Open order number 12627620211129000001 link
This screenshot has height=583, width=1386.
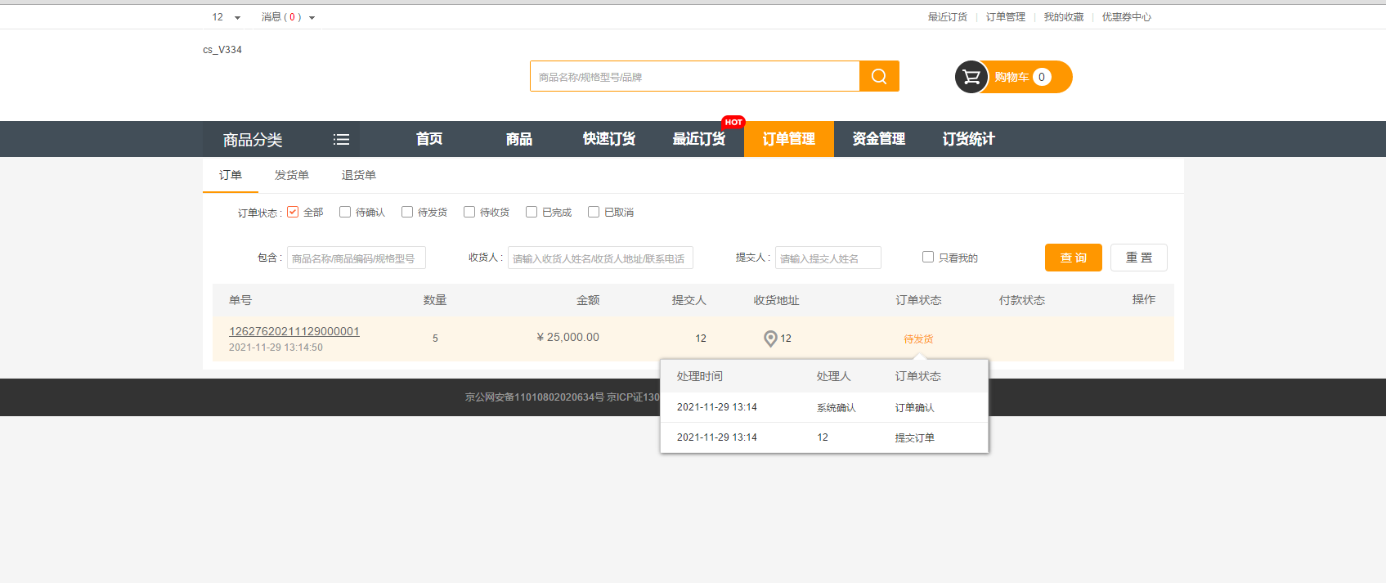[294, 331]
